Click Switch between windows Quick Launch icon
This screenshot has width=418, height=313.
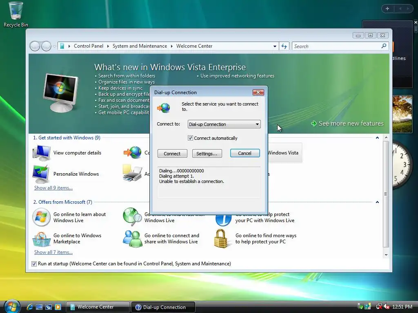pos(49,307)
